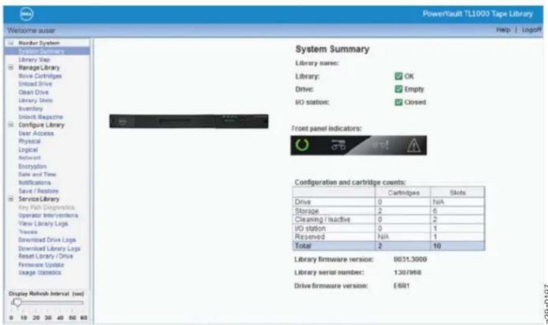Screen dimensions: 548x325
Task: Open the Inventory page
Action: coord(31,108)
